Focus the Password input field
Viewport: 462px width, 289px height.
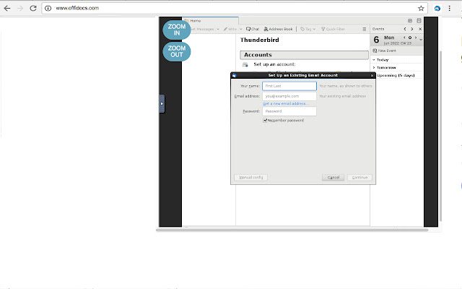coord(289,111)
